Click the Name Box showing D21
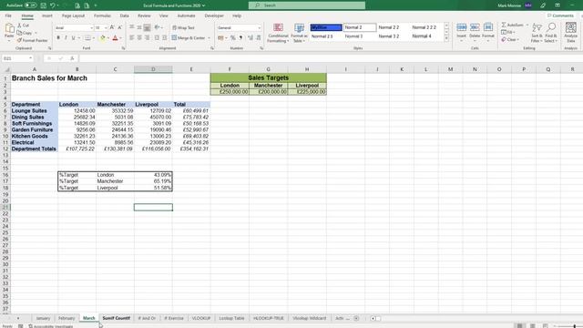The width and height of the screenshot is (583, 328). (x=17, y=58)
